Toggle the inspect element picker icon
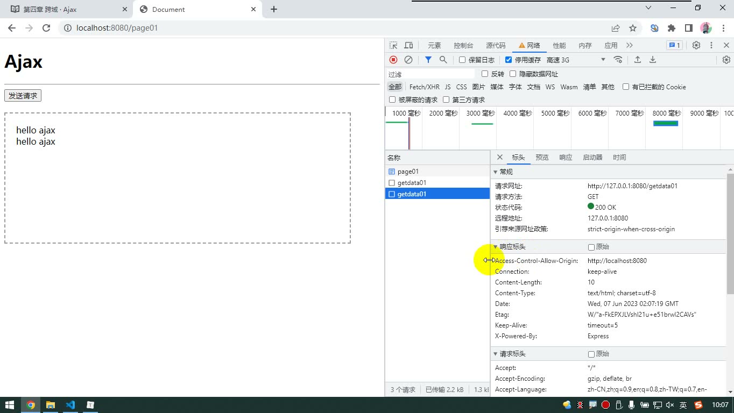This screenshot has width=734, height=413. click(x=393, y=45)
